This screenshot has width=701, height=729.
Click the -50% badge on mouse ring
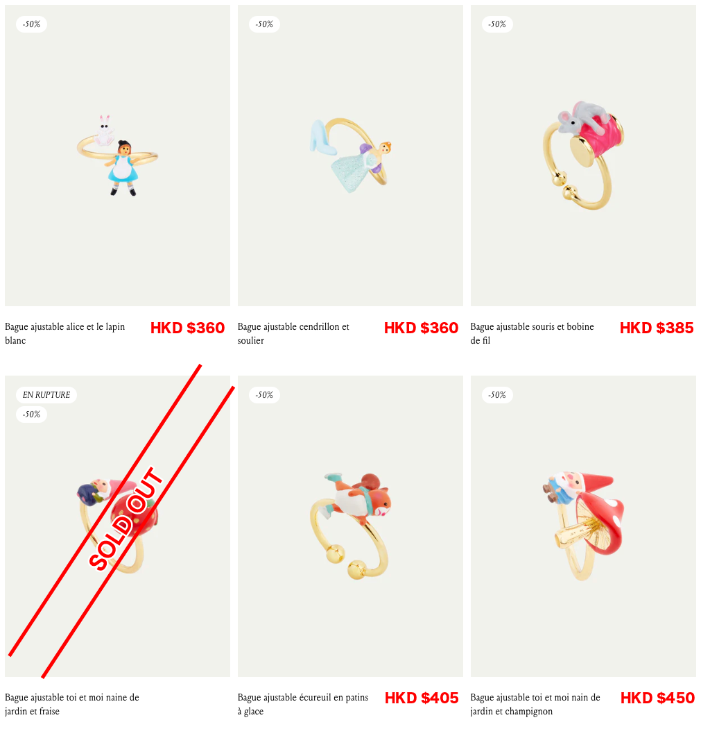[x=498, y=24]
